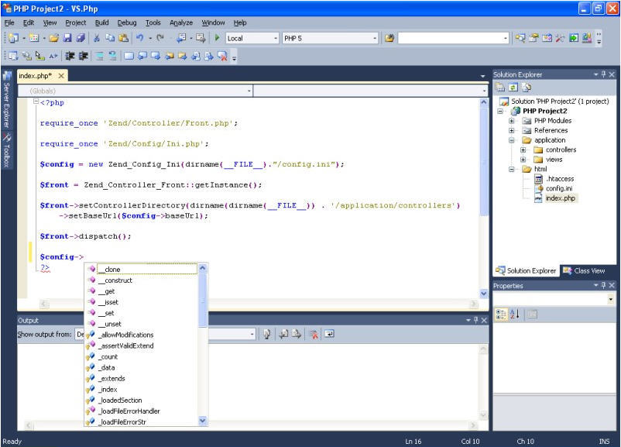Screen dimensions: 621x447
Task: Click the Redo arrow icon
Action: click(160, 38)
